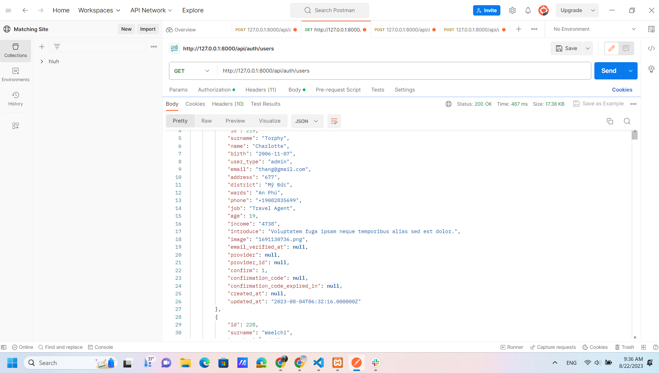The image size is (659, 373).
Task: Open comments icon
Action: click(626, 48)
